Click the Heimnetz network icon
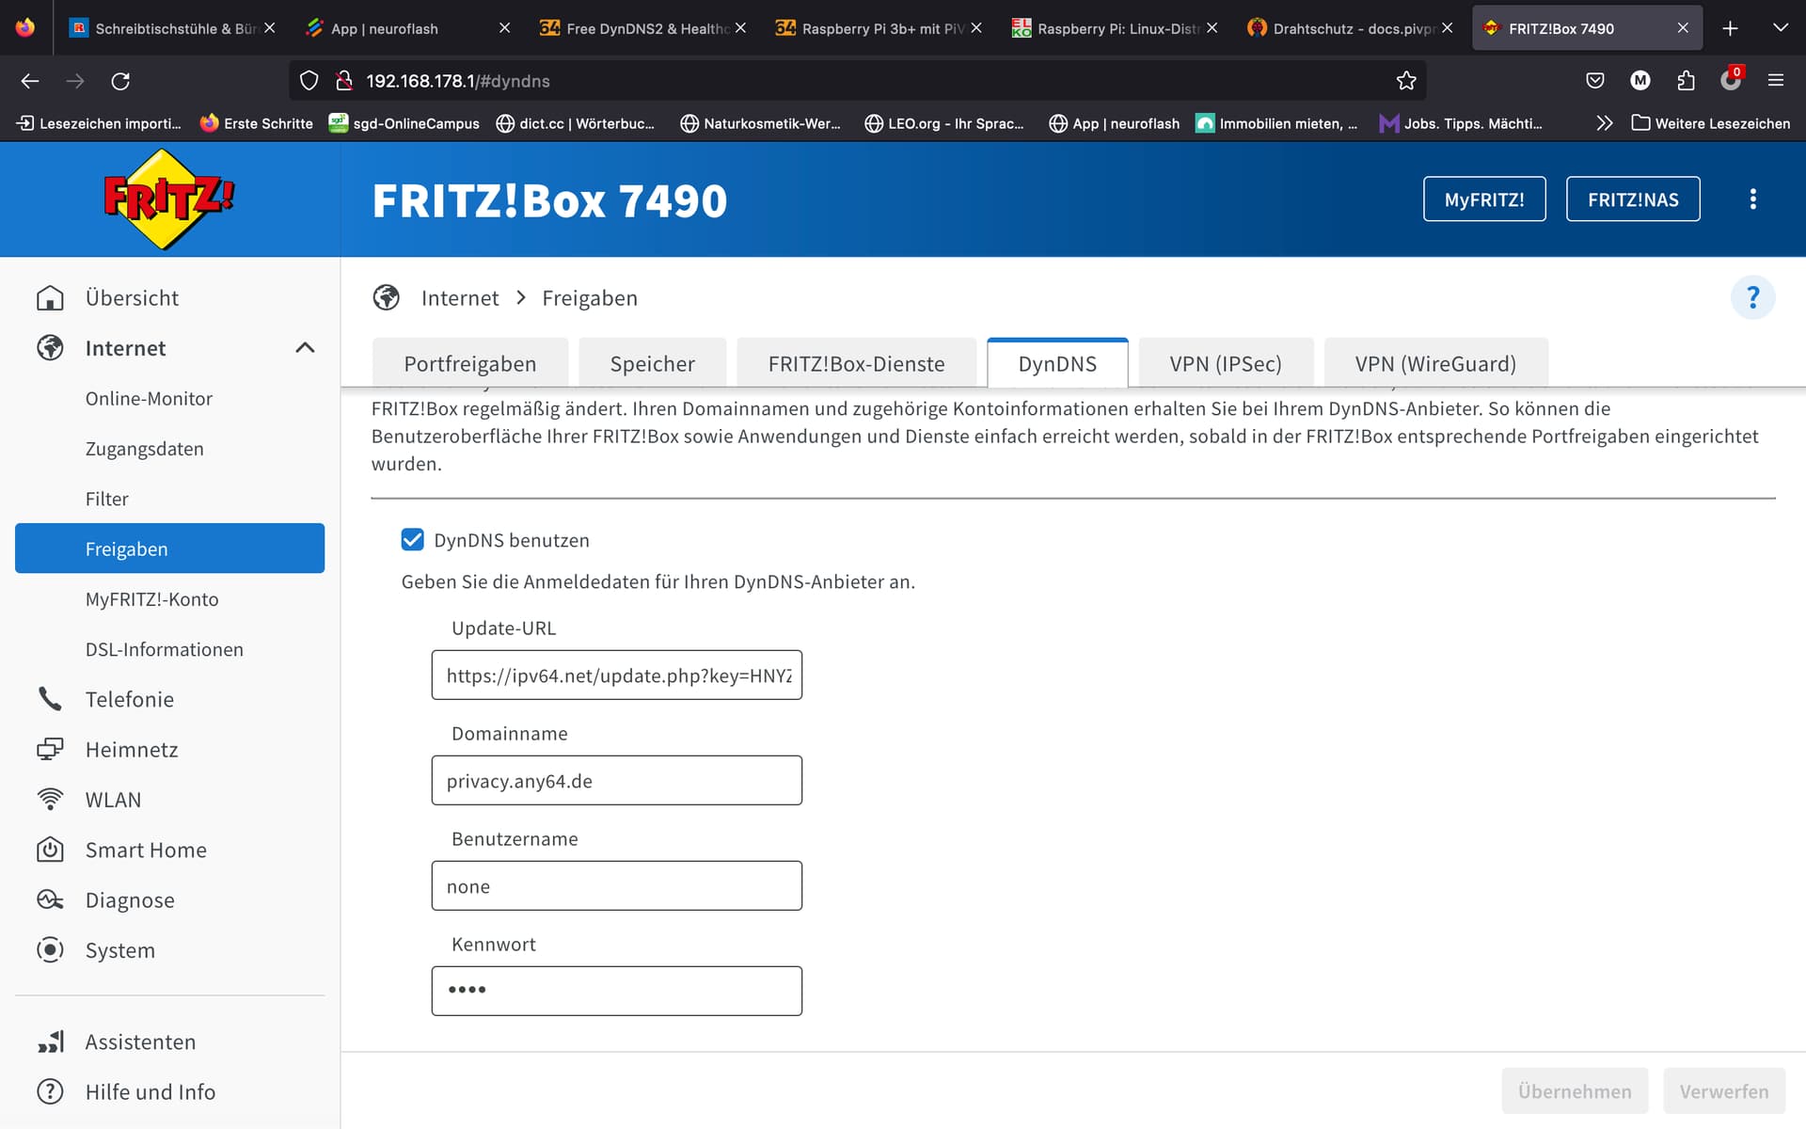This screenshot has height=1129, width=1806. click(50, 749)
